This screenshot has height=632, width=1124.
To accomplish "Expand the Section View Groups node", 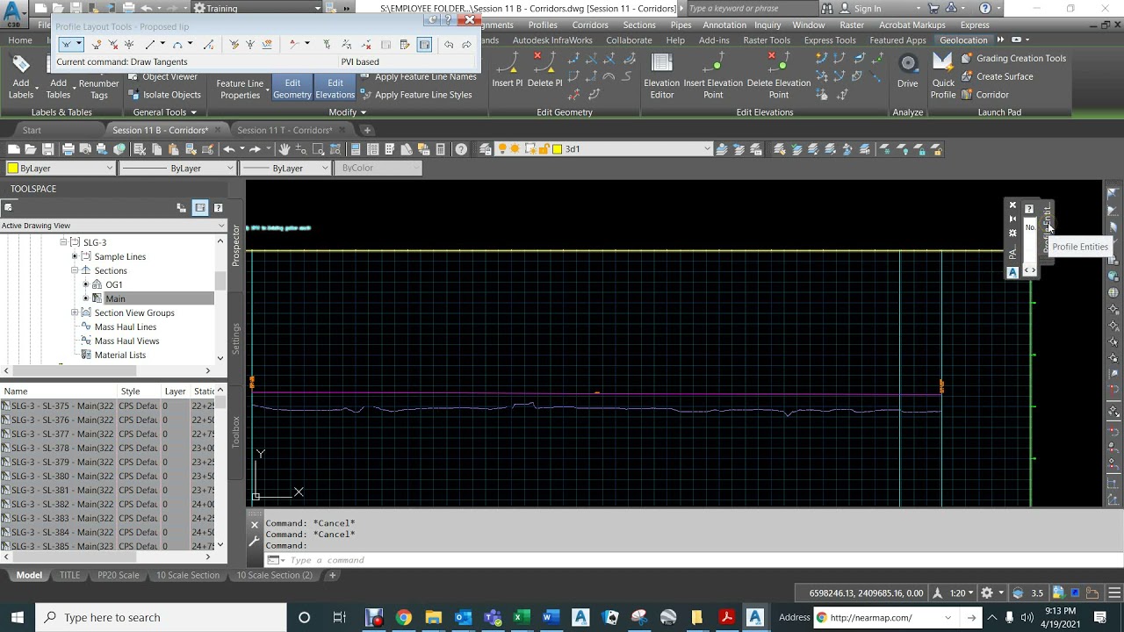I will point(75,312).
